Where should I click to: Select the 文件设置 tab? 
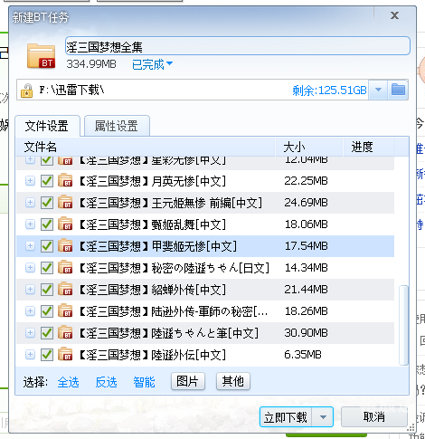[47, 126]
